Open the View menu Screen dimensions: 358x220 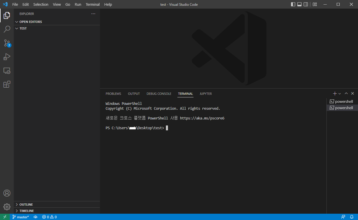pos(57,4)
